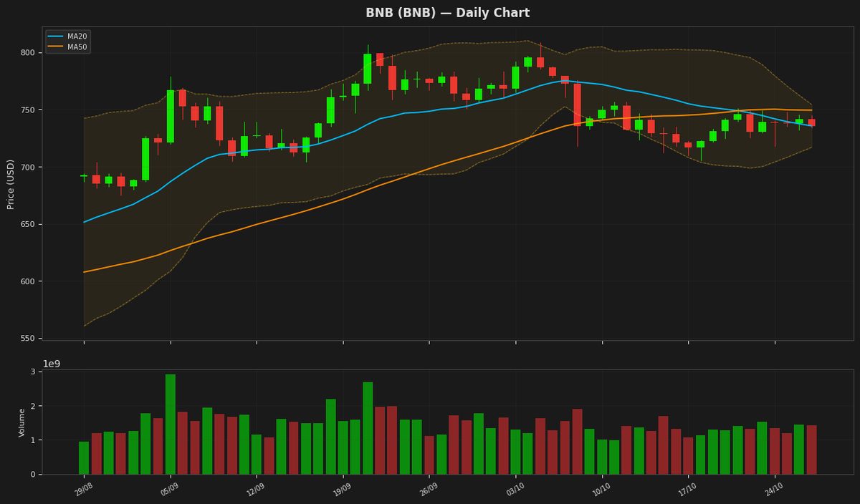The height and width of the screenshot is (504, 860).
Task: Select the MA20 legend label
Action: [77, 37]
